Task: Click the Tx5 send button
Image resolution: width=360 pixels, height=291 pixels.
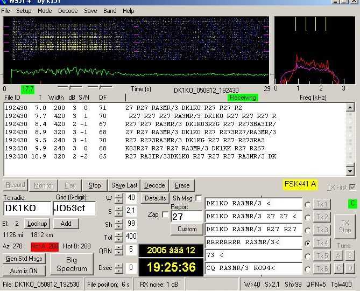Action: (x=322, y=256)
